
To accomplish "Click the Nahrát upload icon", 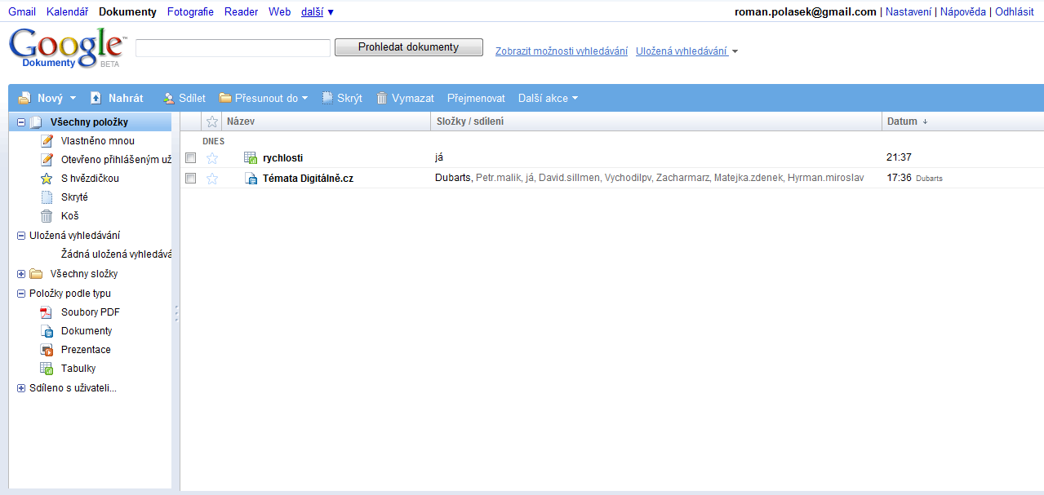I will point(96,98).
